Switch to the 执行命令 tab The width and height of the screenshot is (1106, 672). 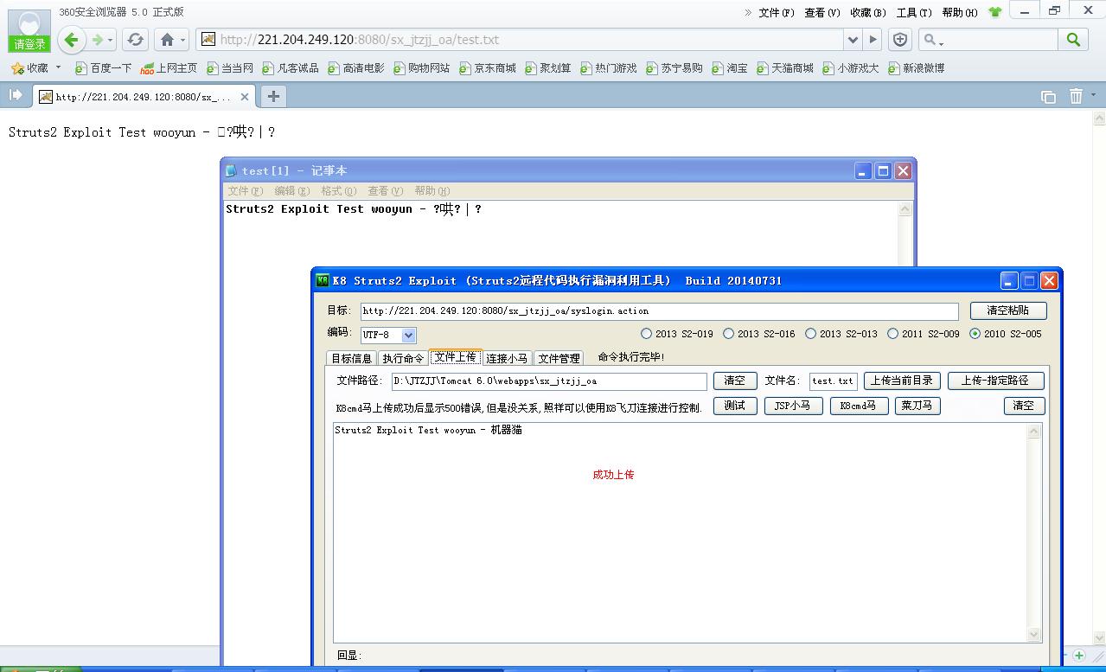pyautogui.click(x=404, y=358)
